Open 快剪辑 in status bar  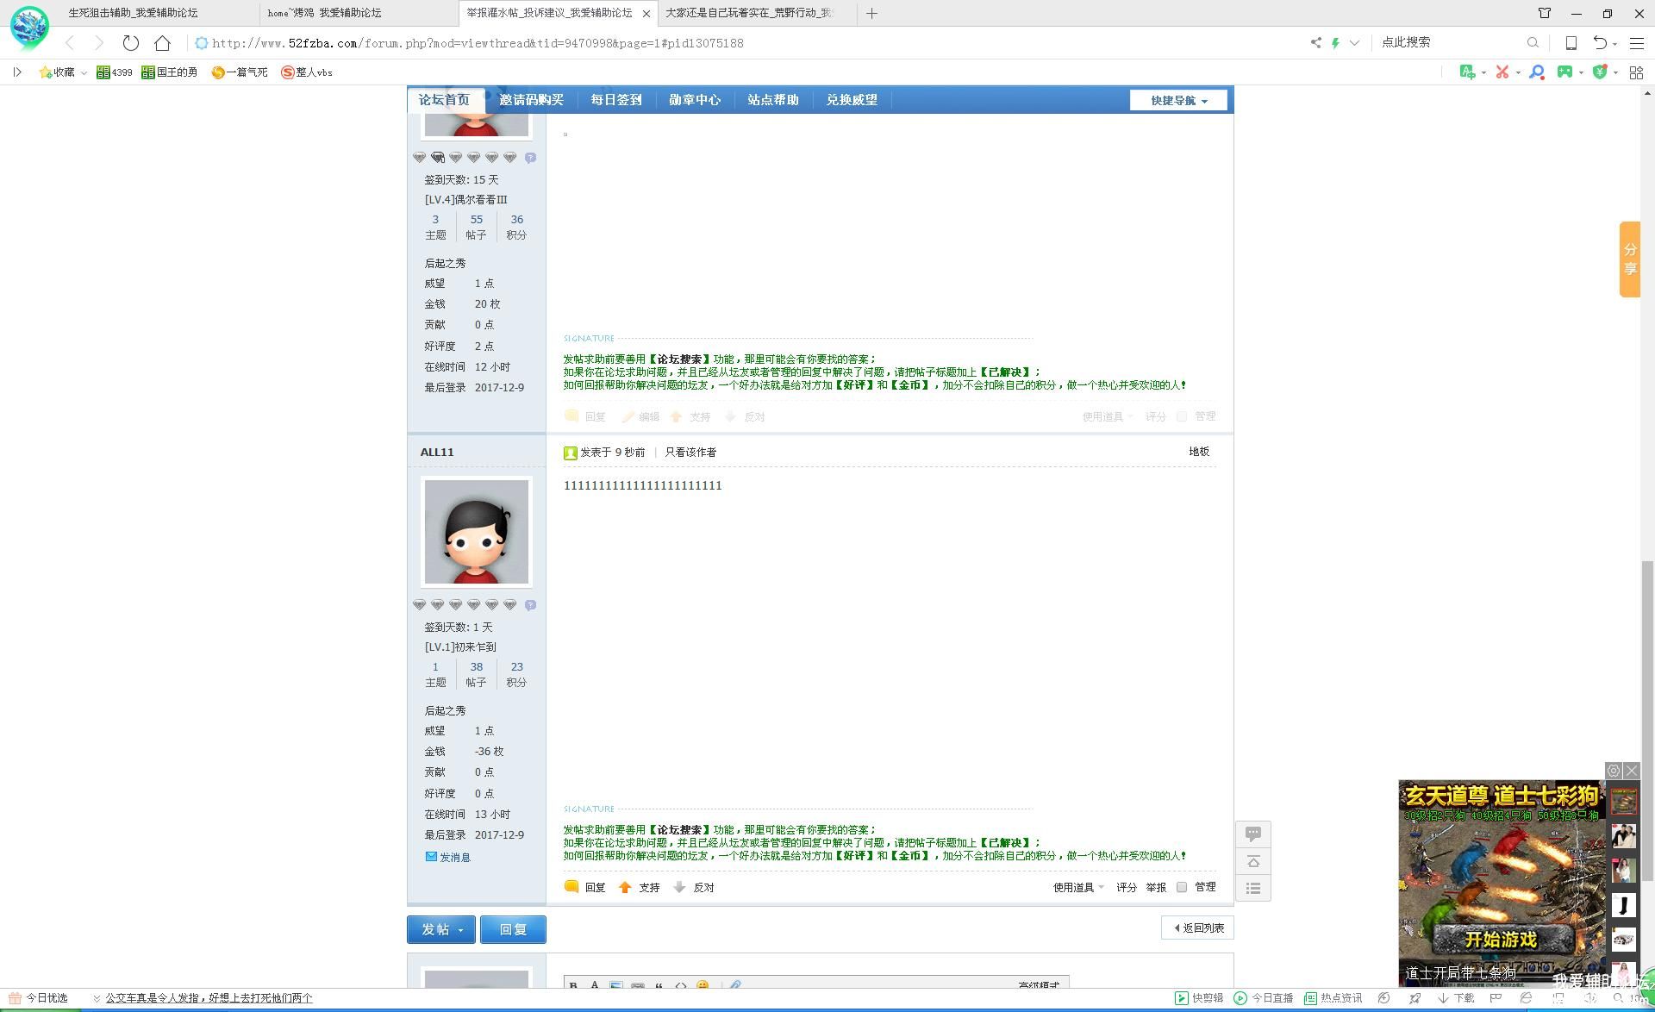[x=1200, y=998]
